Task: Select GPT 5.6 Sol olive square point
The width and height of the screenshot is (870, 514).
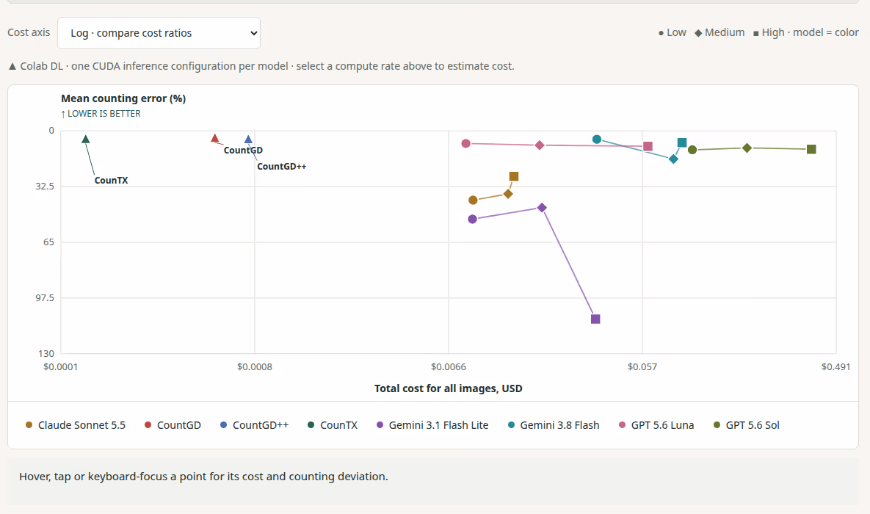Action: pyautogui.click(x=811, y=149)
